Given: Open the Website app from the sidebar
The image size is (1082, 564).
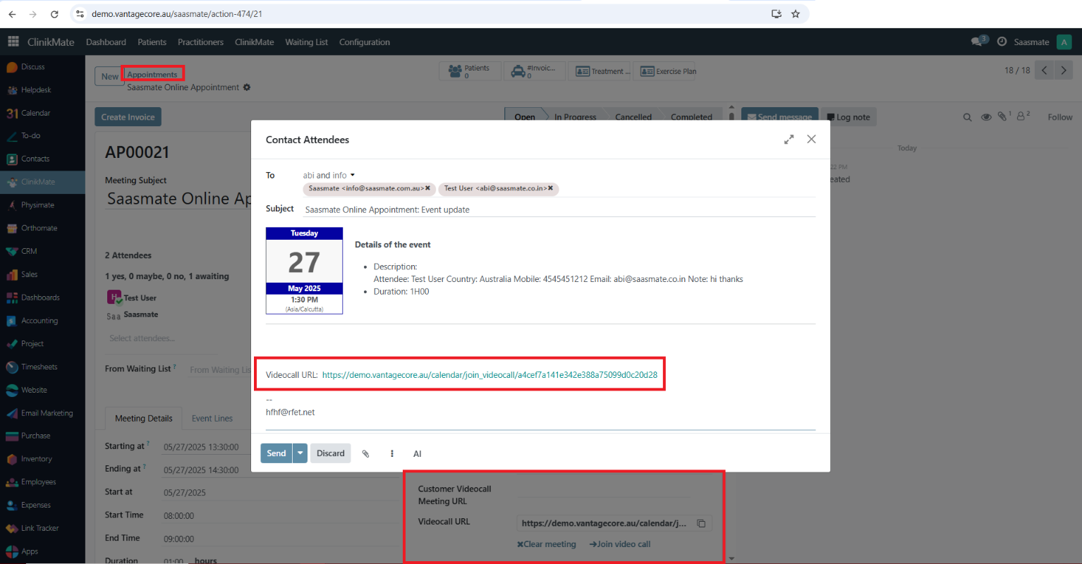Looking at the screenshot, I should 32,389.
